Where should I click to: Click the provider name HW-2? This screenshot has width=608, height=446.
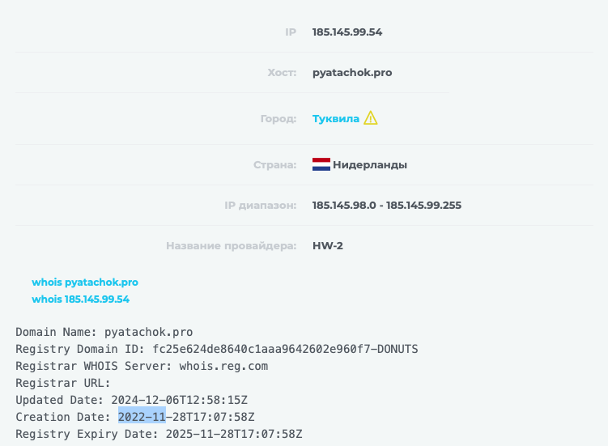tap(328, 246)
